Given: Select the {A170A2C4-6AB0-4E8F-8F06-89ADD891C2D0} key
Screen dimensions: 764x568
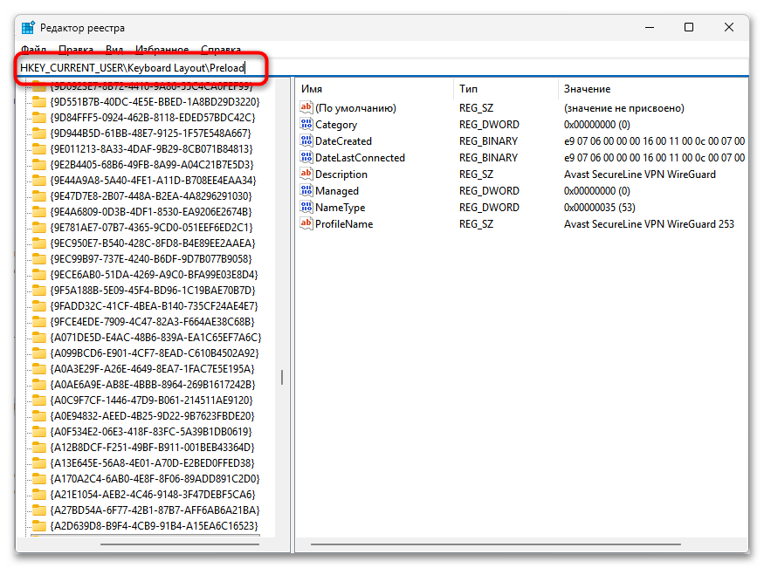Looking at the screenshot, I should (x=155, y=478).
